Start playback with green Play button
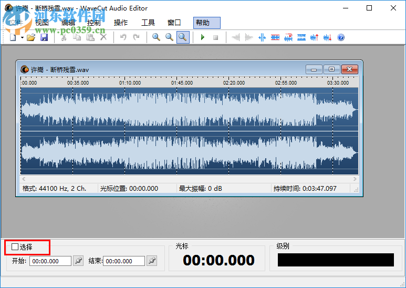 [x=203, y=37]
